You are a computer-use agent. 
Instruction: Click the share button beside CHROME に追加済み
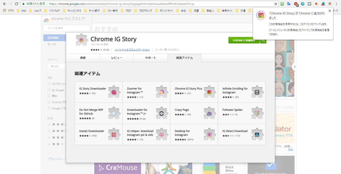(x=263, y=40)
